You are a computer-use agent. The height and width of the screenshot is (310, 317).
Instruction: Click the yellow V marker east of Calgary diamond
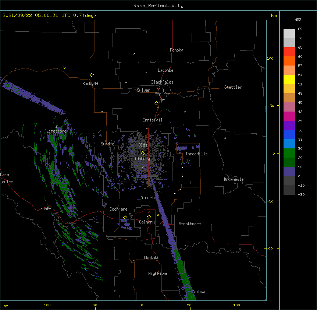point(158,215)
